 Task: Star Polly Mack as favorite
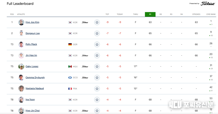coord(97,44)
